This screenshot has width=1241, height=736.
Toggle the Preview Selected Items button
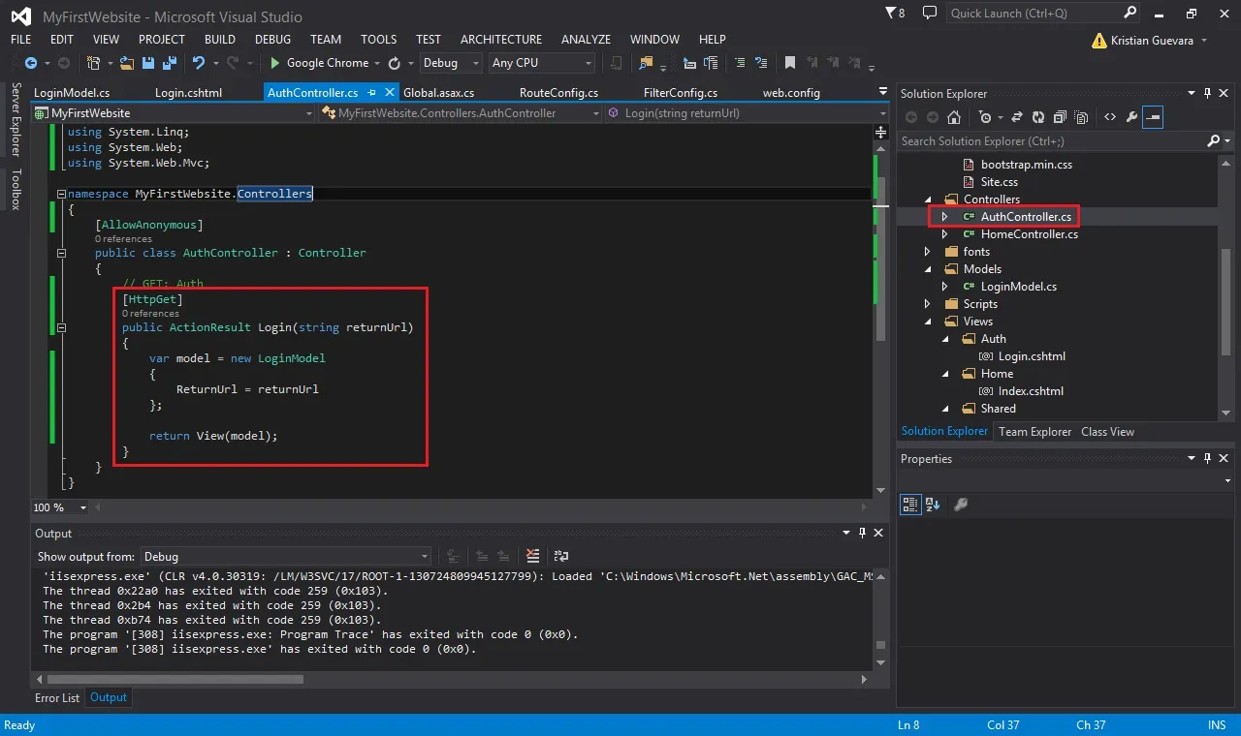[1153, 117]
